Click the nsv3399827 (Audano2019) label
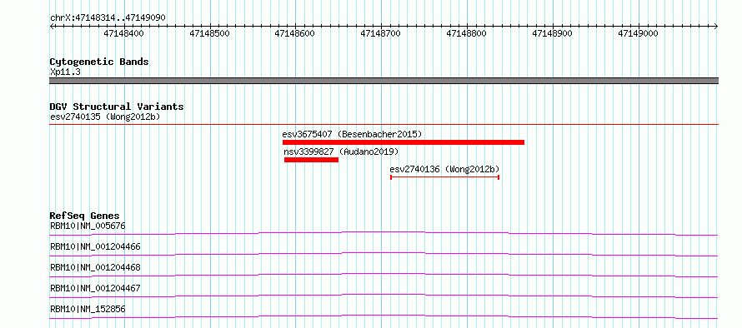742x328 pixels. (341, 152)
